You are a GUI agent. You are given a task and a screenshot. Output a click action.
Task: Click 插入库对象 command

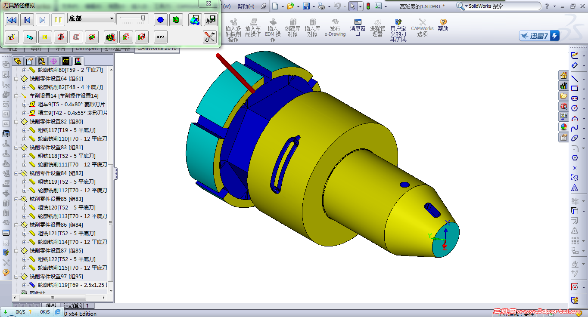(312, 28)
